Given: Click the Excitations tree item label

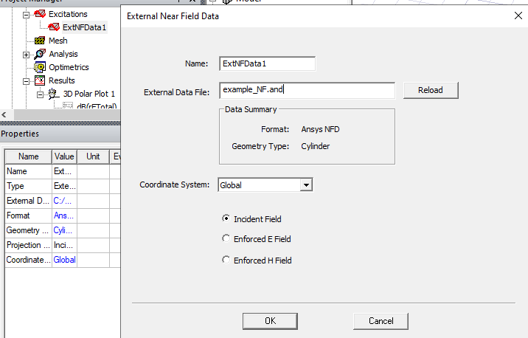Looking at the screenshot, I should tap(68, 14).
